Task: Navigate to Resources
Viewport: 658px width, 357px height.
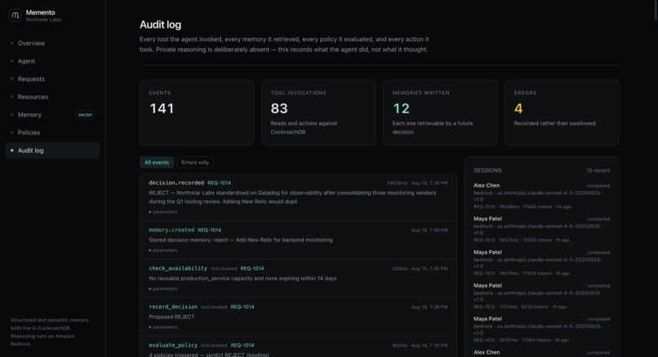Action: (x=33, y=97)
